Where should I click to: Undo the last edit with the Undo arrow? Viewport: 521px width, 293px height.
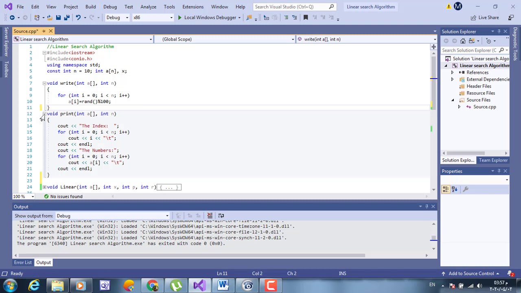(78, 17)
